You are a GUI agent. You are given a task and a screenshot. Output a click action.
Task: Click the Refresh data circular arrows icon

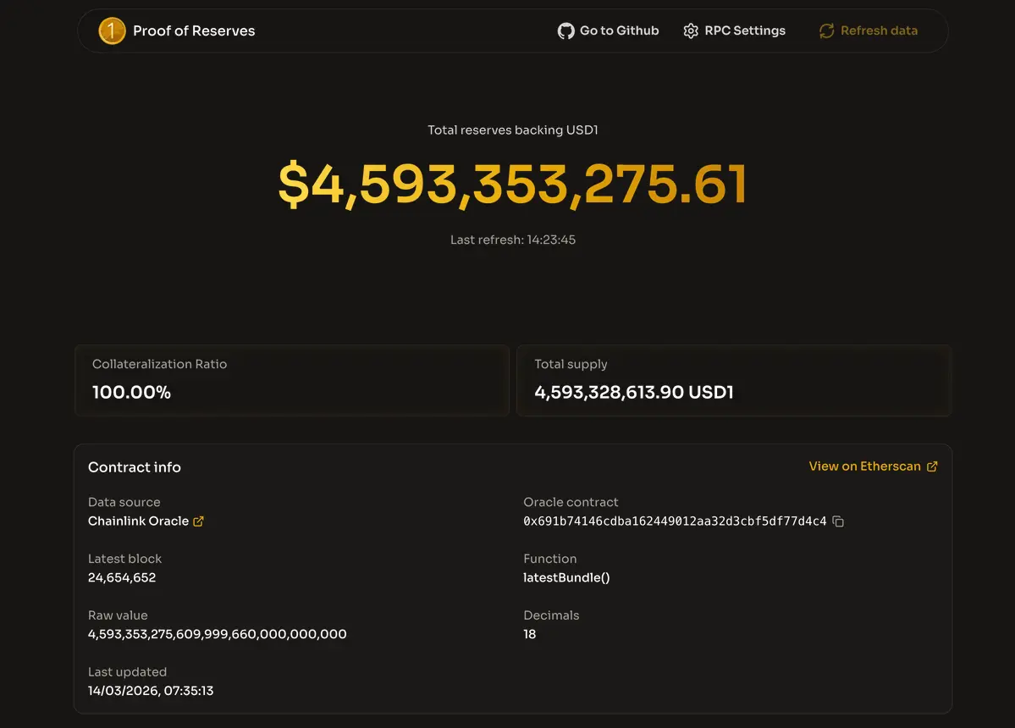tap(826, 31)
